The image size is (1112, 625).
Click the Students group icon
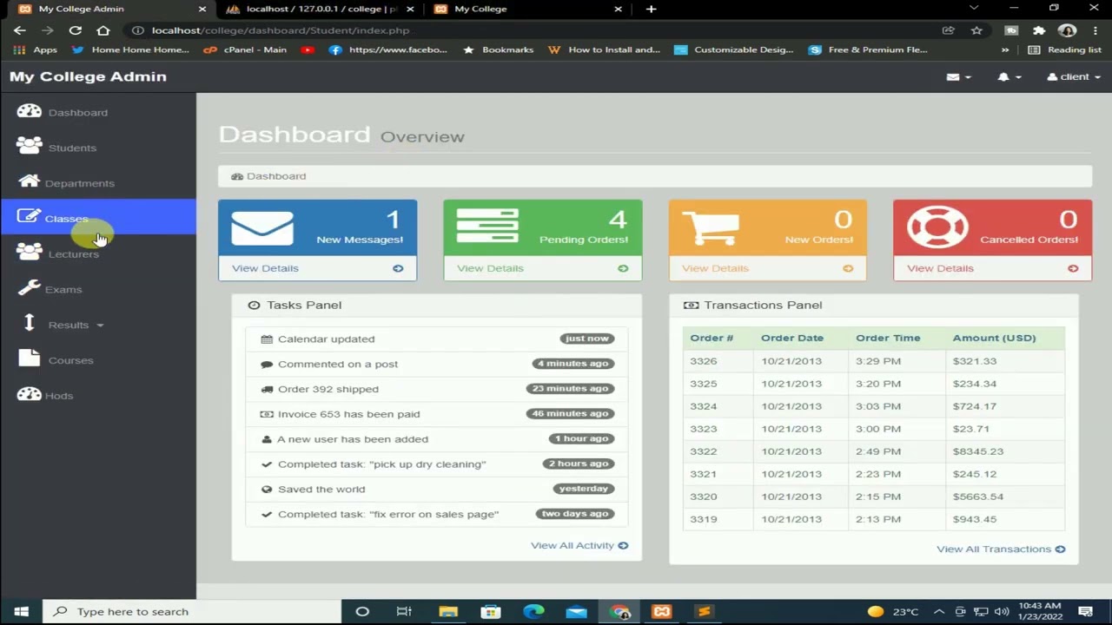tap(30, 146)
